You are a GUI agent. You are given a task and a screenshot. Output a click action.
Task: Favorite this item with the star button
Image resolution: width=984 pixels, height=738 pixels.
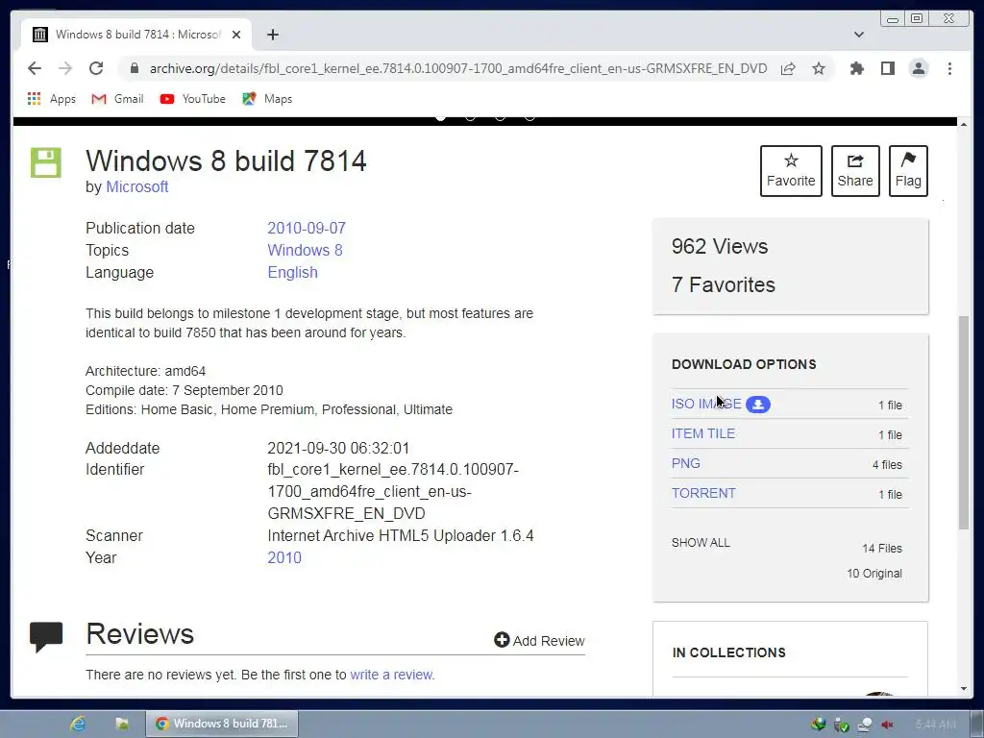[791, 171]
